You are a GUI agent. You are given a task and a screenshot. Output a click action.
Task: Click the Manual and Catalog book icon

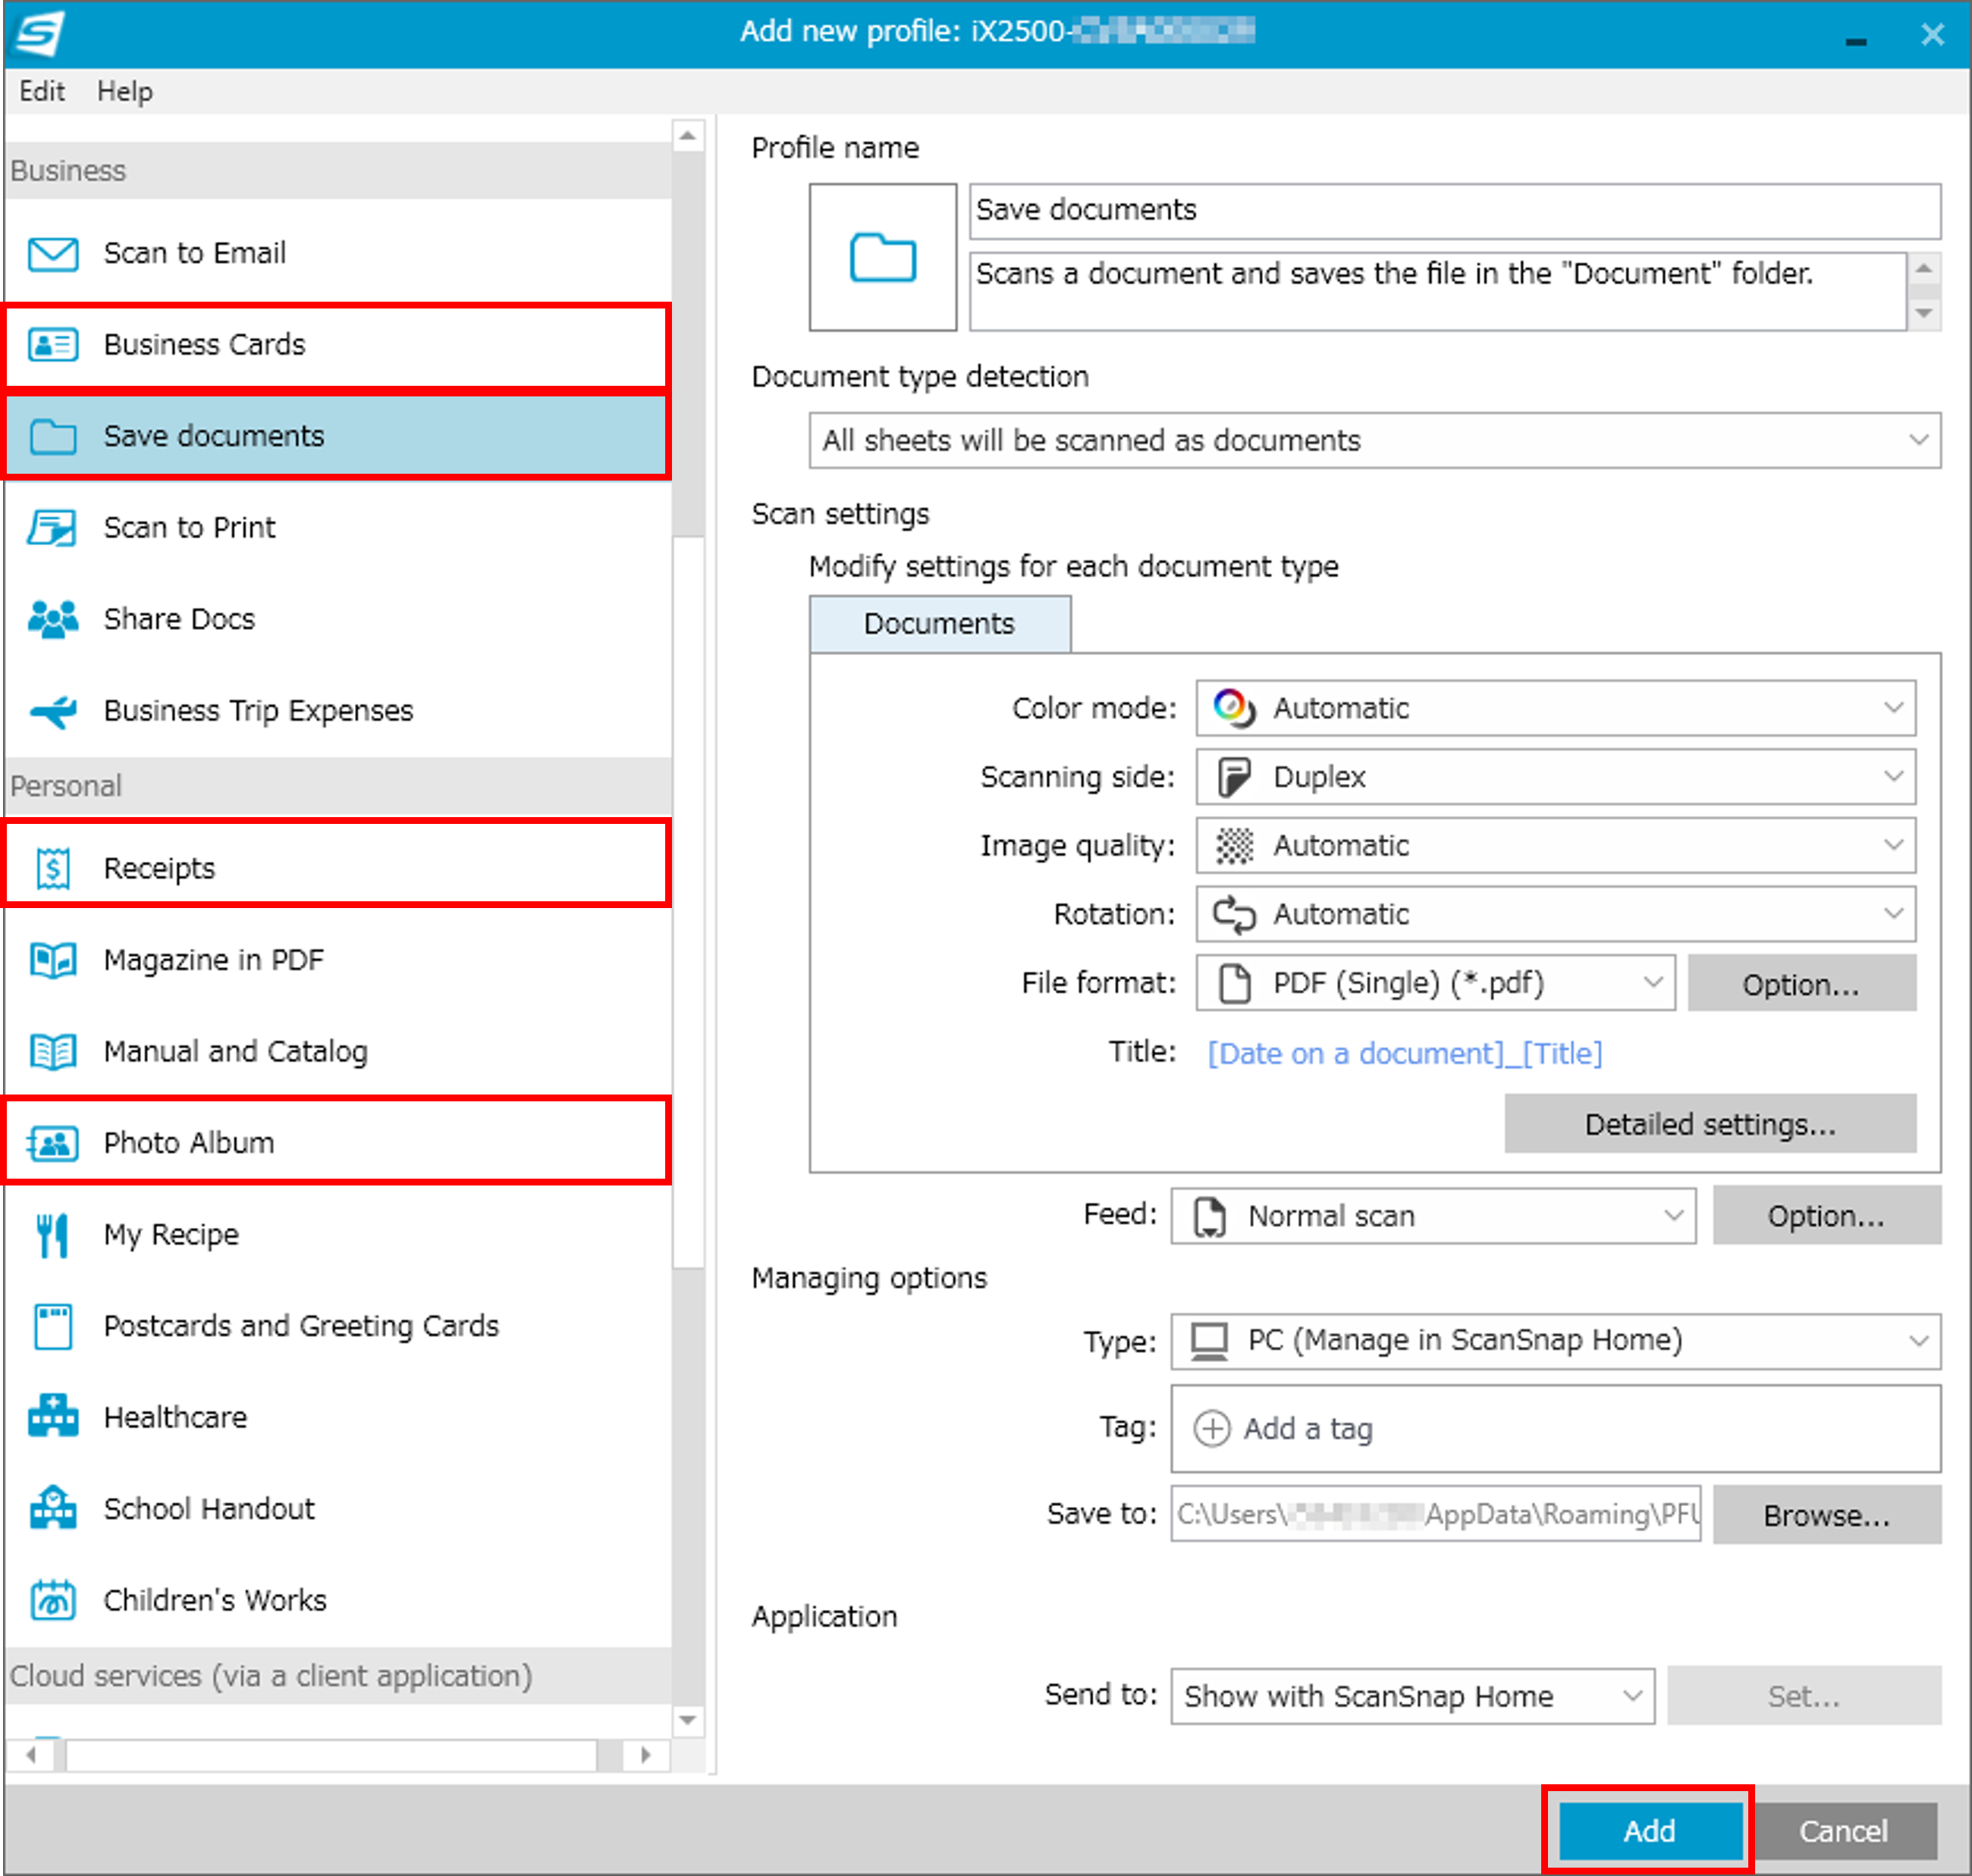coord(52,1052)
